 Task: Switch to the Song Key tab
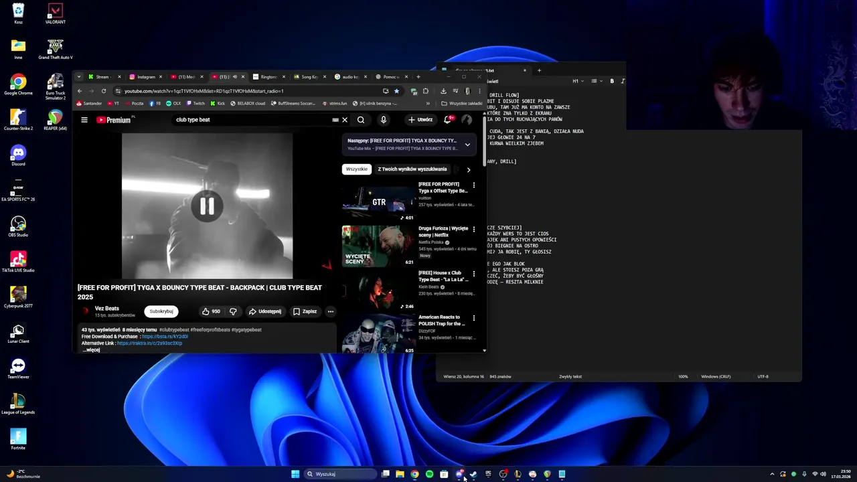click(x=309, y=77)
